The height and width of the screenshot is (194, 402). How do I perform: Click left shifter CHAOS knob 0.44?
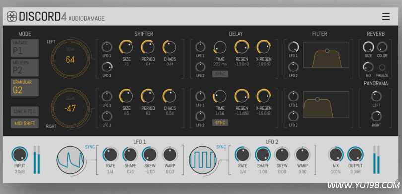click(169, 47)
